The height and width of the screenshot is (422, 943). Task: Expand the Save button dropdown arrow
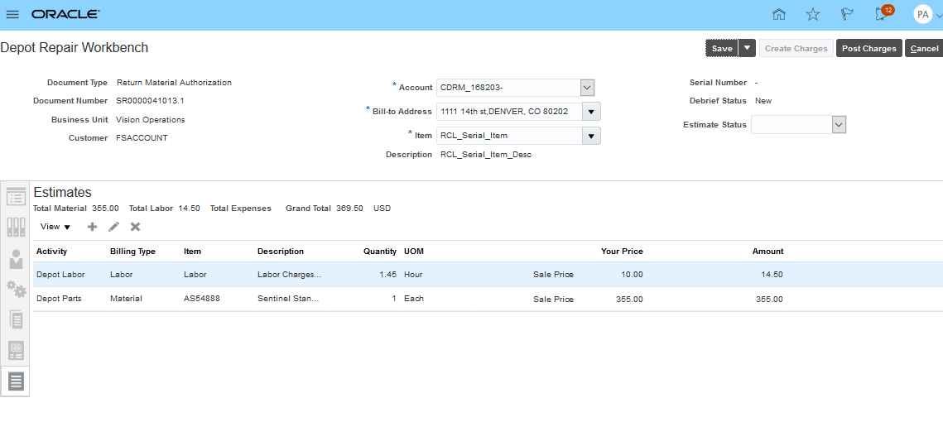tap(747, 49)
